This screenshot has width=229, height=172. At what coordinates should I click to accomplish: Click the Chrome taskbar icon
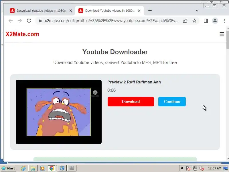click(52, 168)
